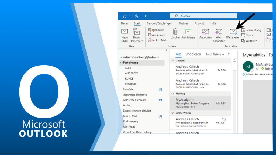The width and height of the screenshot is (276, 155).
Task: Collapse the Posteingang folder
Action: coord(121,63)
